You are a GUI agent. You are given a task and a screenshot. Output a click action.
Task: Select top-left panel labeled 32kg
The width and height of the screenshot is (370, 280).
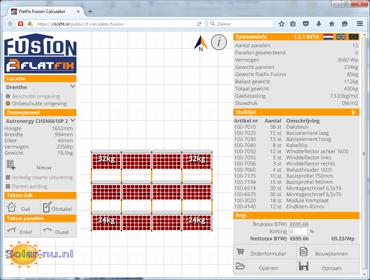click(x=106, y=161)
